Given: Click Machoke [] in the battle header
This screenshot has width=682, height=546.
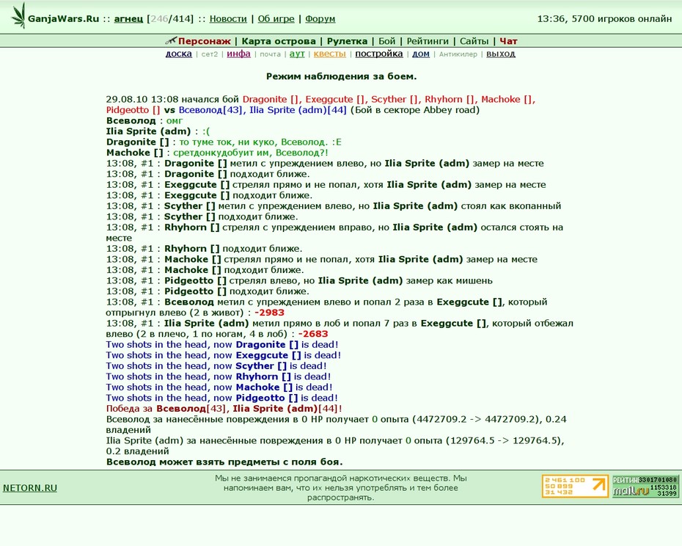Looking at the screenshot, I should (507, 99).
